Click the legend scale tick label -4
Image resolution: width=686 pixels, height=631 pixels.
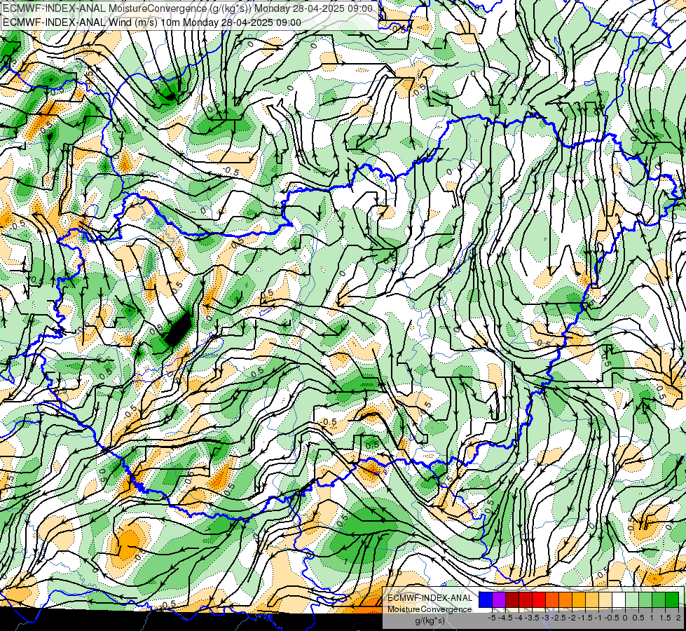519,618
